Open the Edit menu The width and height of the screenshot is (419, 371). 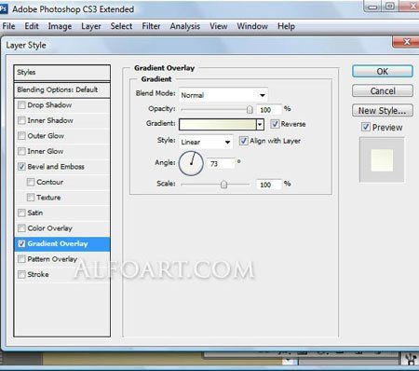point(32,26)
